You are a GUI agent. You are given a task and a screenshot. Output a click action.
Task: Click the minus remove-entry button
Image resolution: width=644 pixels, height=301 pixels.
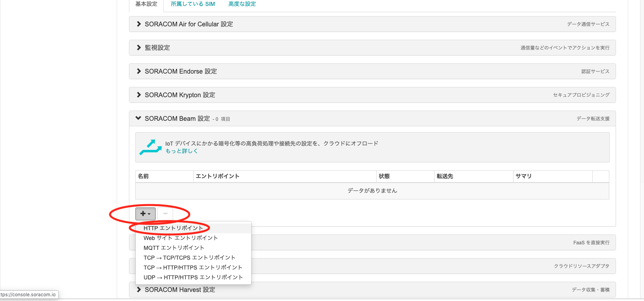pyautogui.click(x=165, y=214)
